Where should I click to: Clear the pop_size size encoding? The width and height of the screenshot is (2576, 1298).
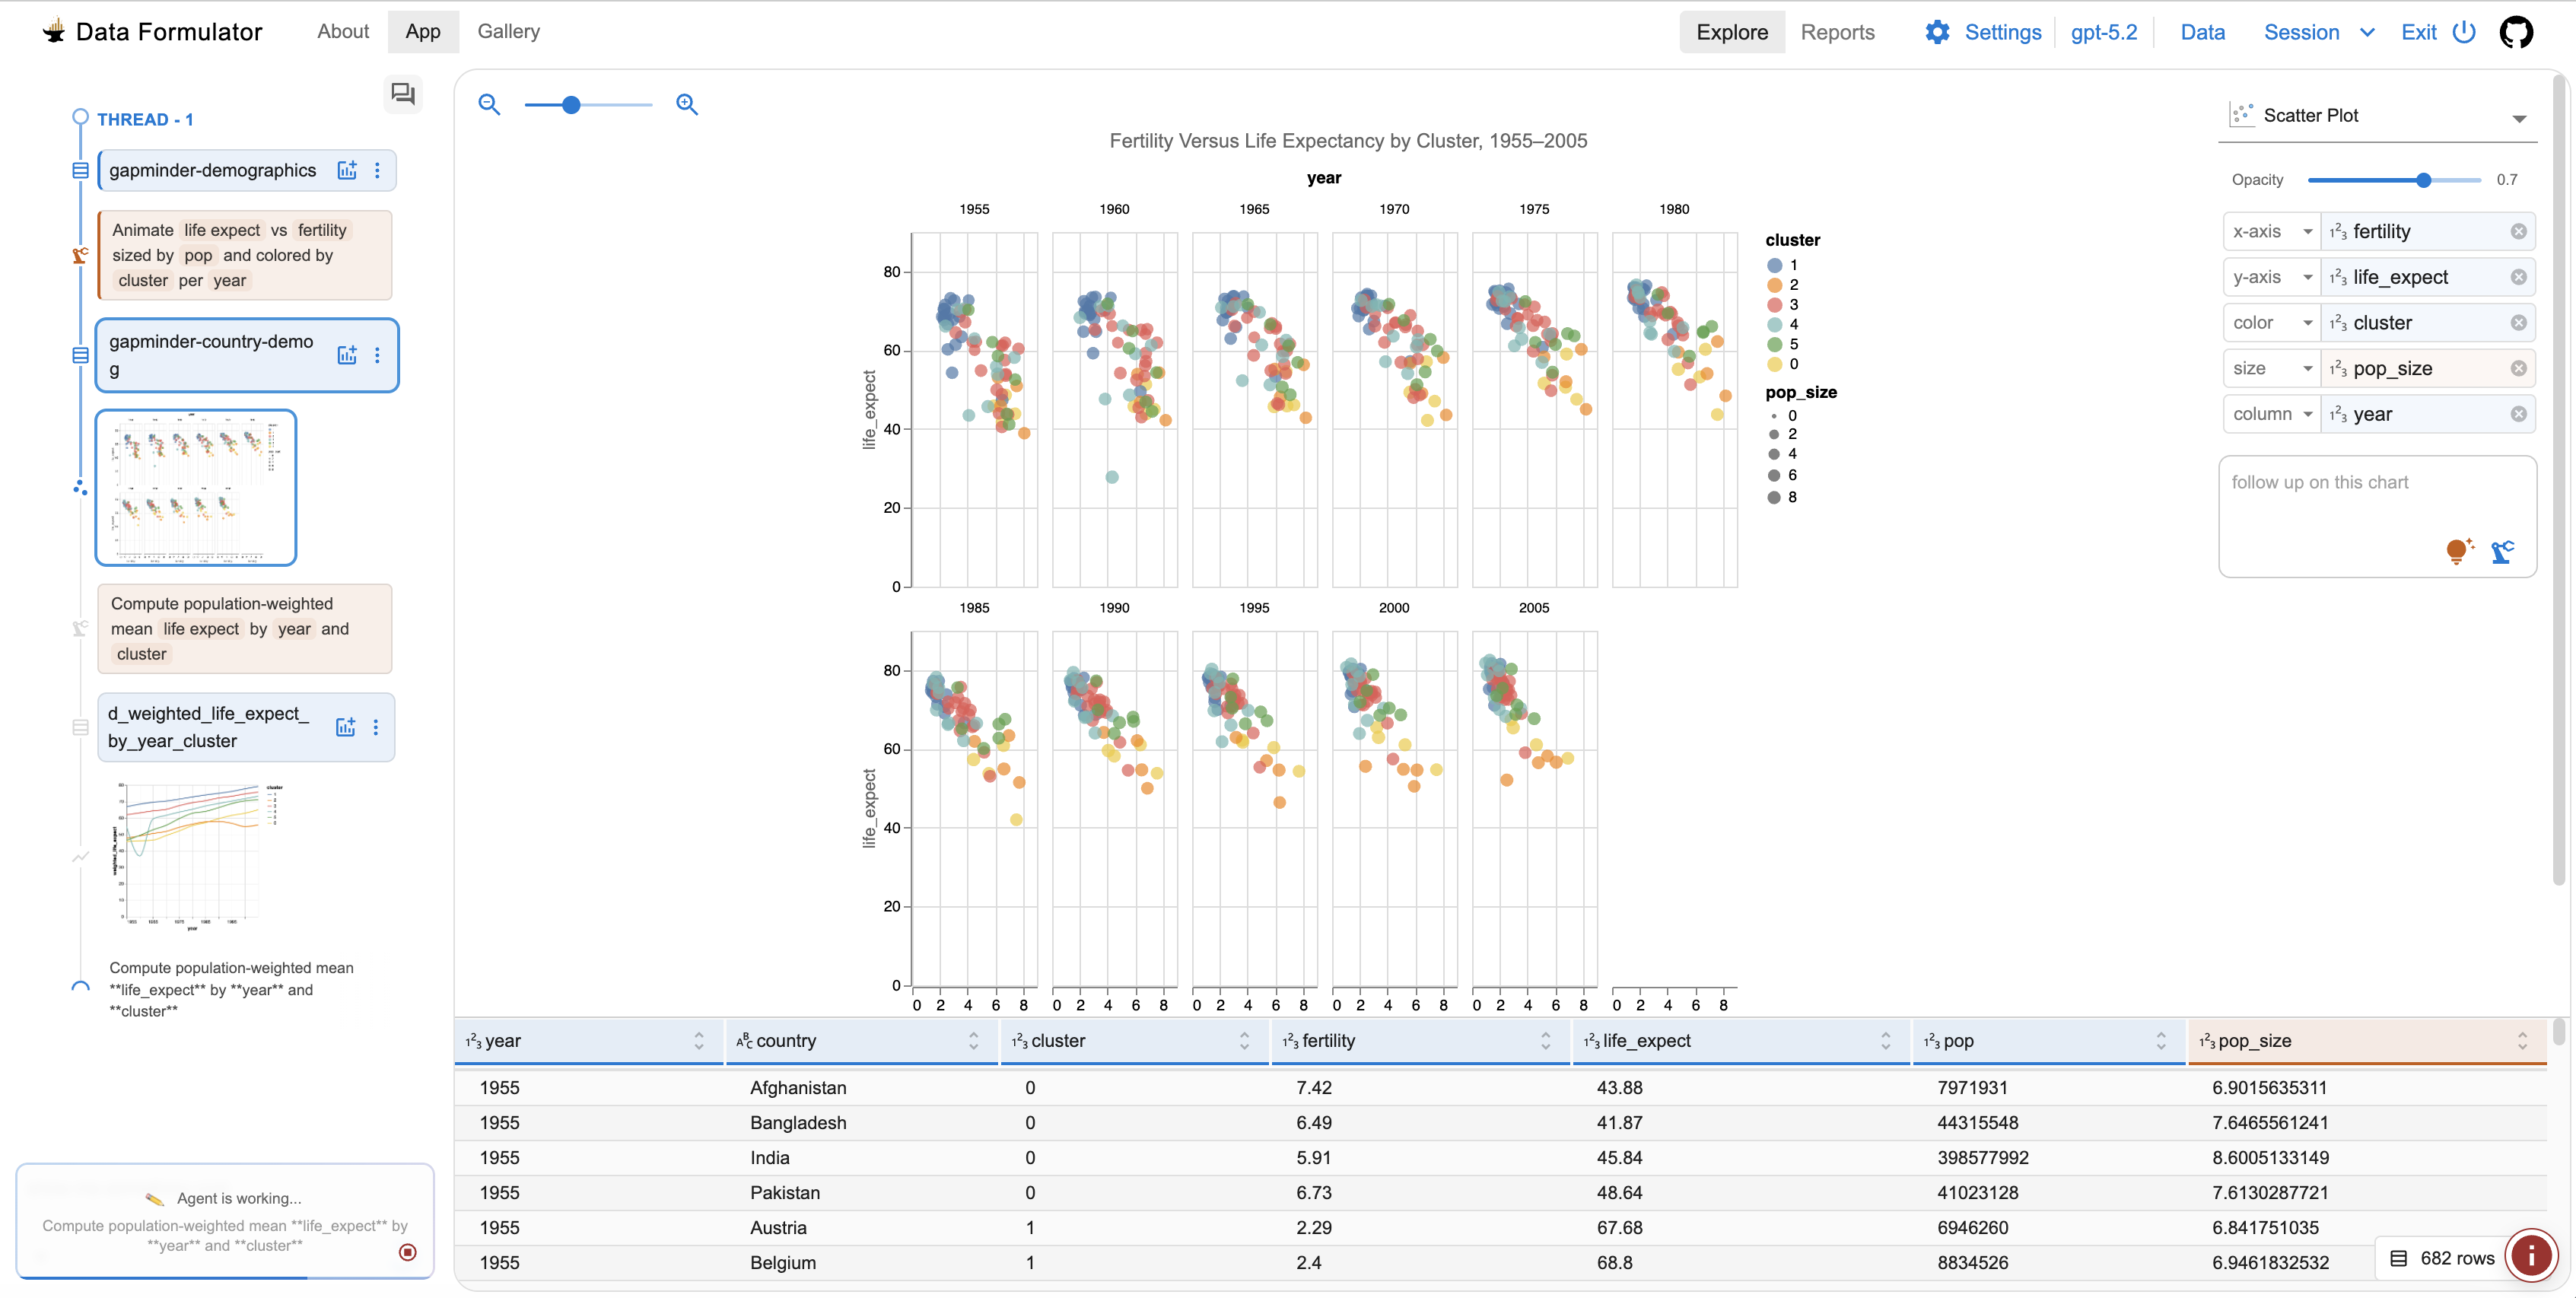[x=2518, y=368]
